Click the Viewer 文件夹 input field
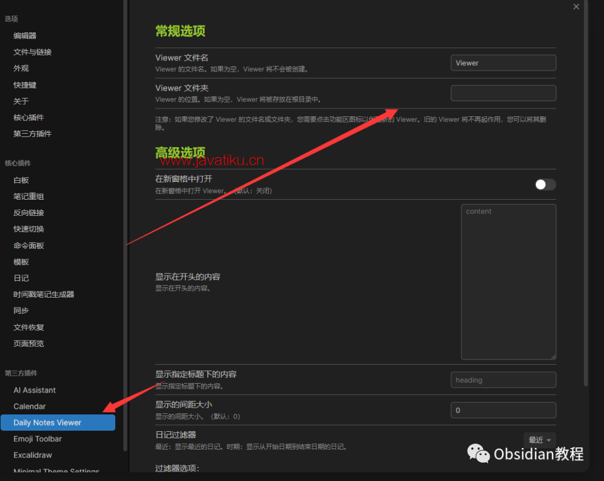 tap(503, 93)
